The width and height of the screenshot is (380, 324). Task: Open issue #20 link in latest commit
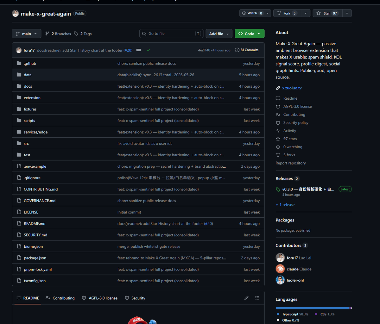[128, 50]
